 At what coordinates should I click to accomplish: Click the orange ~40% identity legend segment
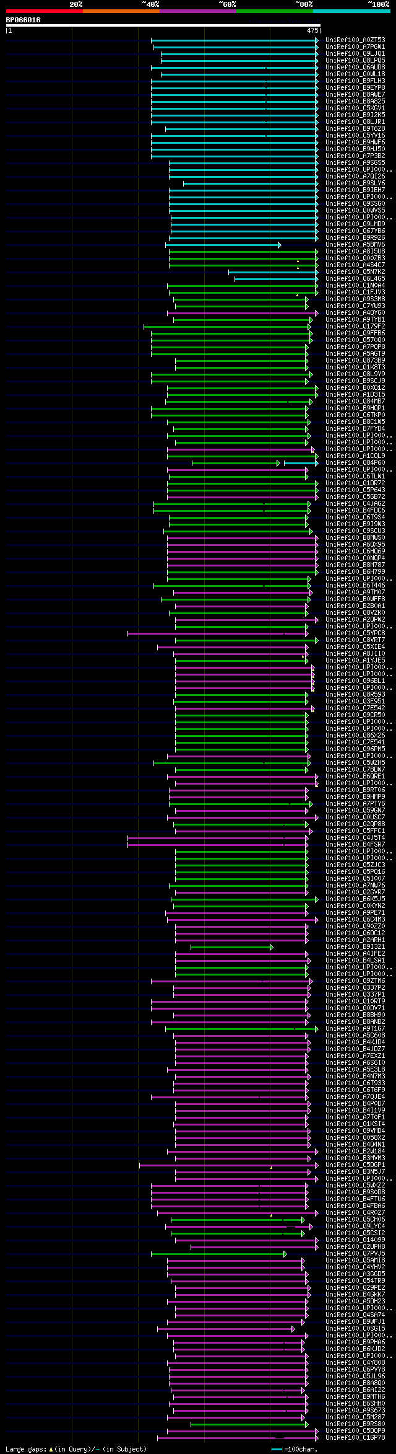[x=121, y=11]
